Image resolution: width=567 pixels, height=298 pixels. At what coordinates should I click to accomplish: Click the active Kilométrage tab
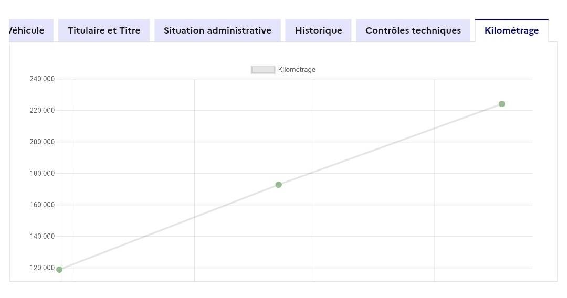click(511, 30)
